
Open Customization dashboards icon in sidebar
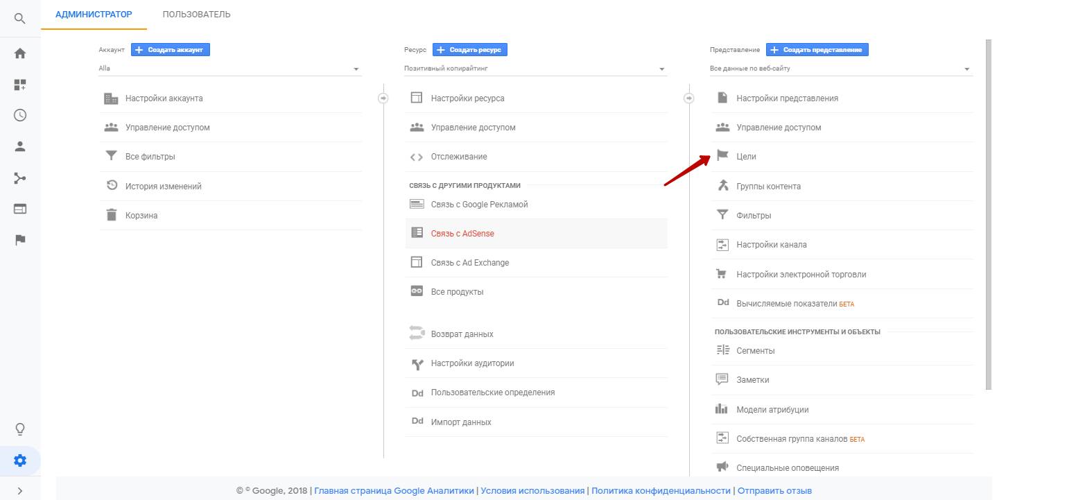coord(20,85)
